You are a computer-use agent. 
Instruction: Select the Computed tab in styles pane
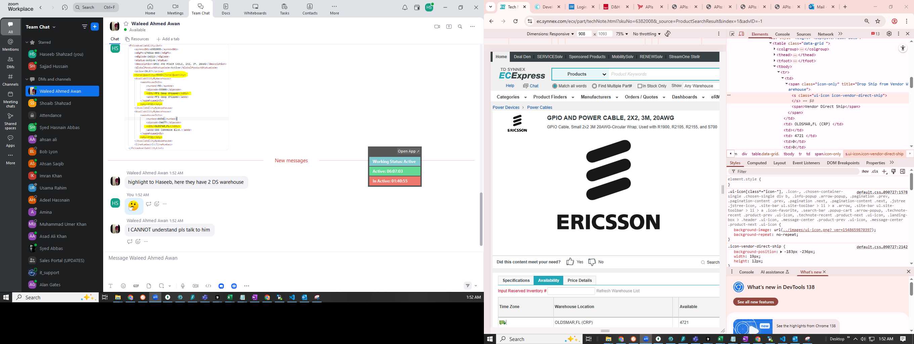[x=756, y=163]
